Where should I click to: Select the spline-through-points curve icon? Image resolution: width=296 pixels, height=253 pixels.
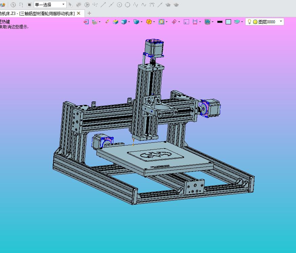point(136,4)
